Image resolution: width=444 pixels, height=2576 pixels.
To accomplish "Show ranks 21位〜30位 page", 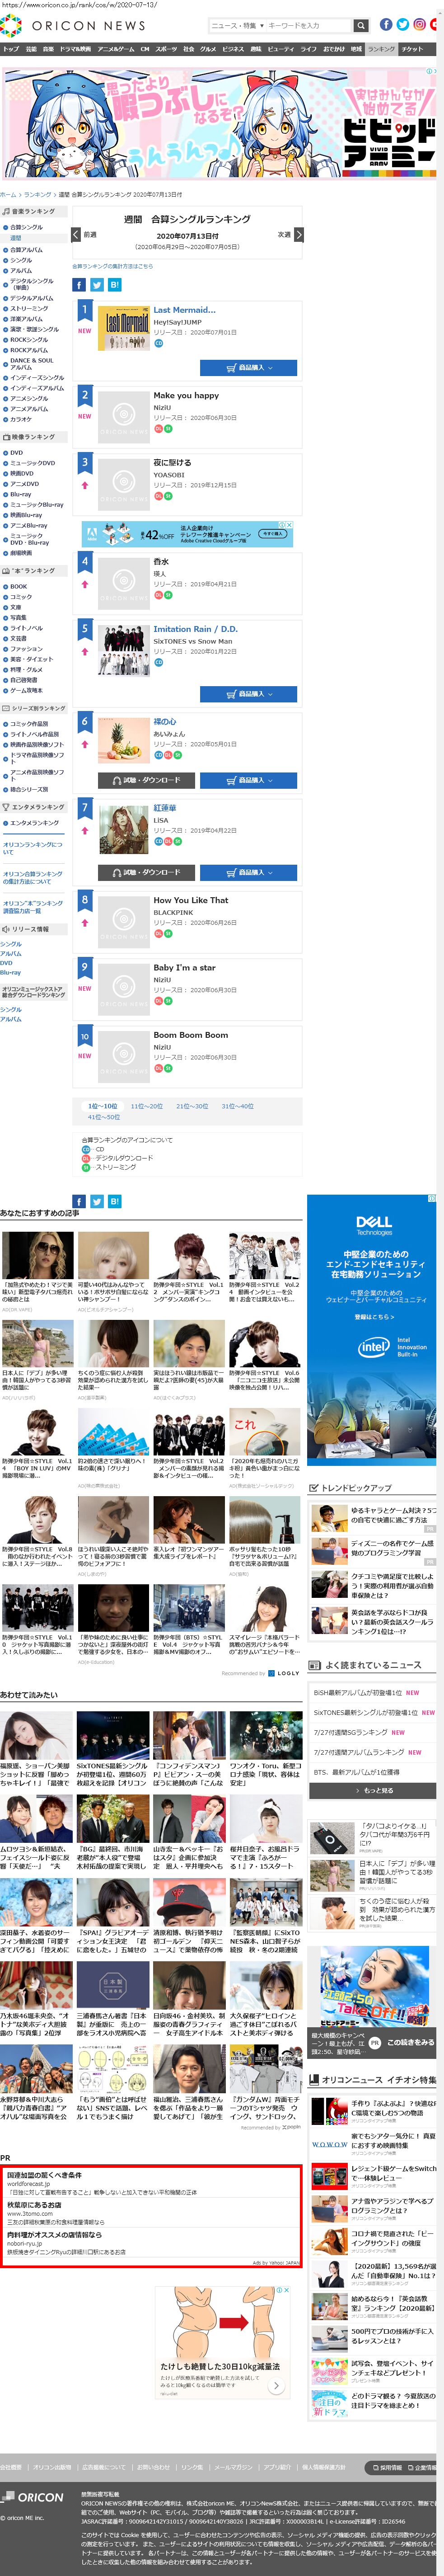I will click(x=192, y=1106).
